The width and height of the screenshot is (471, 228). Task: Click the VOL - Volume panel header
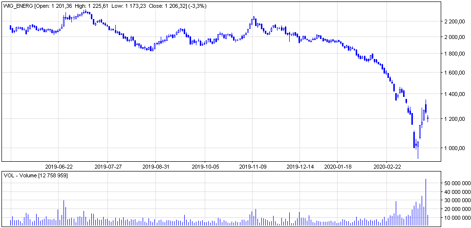tap(36, 175)
